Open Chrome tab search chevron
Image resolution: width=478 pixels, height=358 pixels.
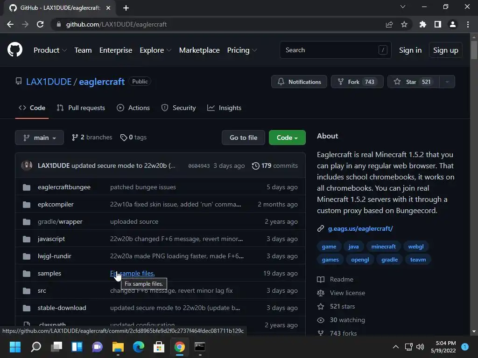pyautogui.click(x=403, y=7)
